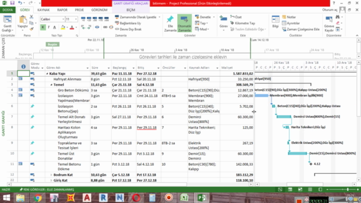Mark task 50% complete icon
The width and height of the screenshot is (361, 203).
pyautogui.click(x=95, y=19)
